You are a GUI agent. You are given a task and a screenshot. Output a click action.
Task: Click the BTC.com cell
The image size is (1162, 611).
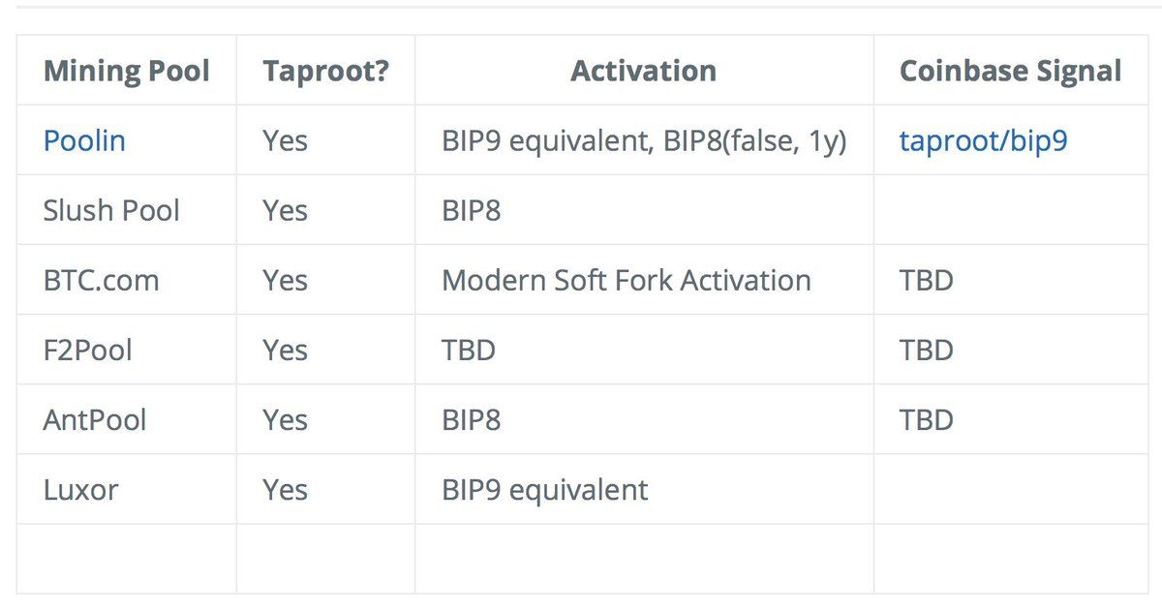pyautogui.click(x=127, y=280)
